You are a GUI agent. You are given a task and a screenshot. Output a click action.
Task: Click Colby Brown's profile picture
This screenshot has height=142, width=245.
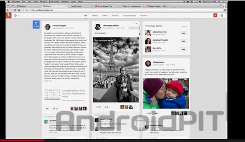point(148,64)
